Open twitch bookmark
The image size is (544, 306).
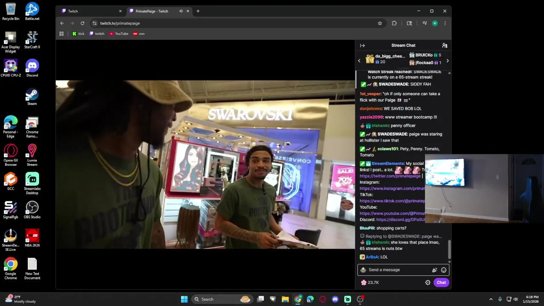point(97,34)
